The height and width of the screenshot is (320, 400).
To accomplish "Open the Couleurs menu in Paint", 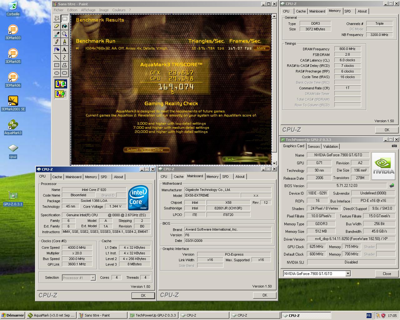I will tap(119, 10).
